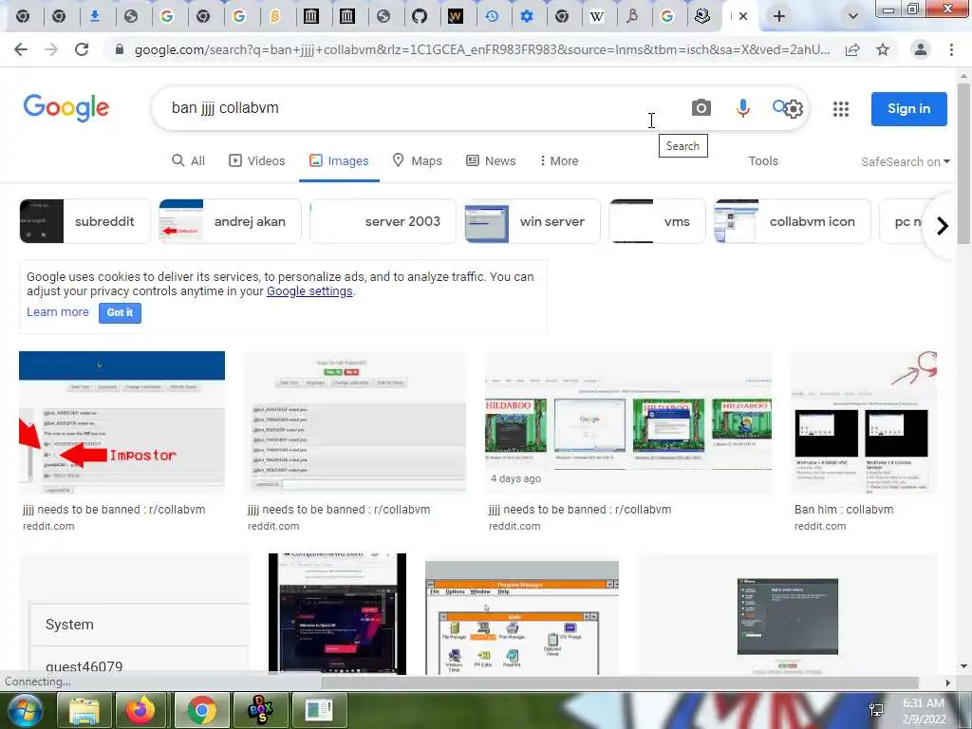Click the vertical page scrollbar
Image resolution: width=972 pixels, height=729 pixels.
tap(963, 163)
